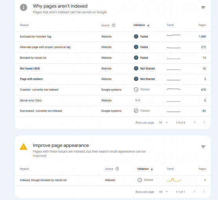Click the trend sparkline for Crawled - currently not indexed
This screenshot has width=218, height=200.
pos(174,89)
